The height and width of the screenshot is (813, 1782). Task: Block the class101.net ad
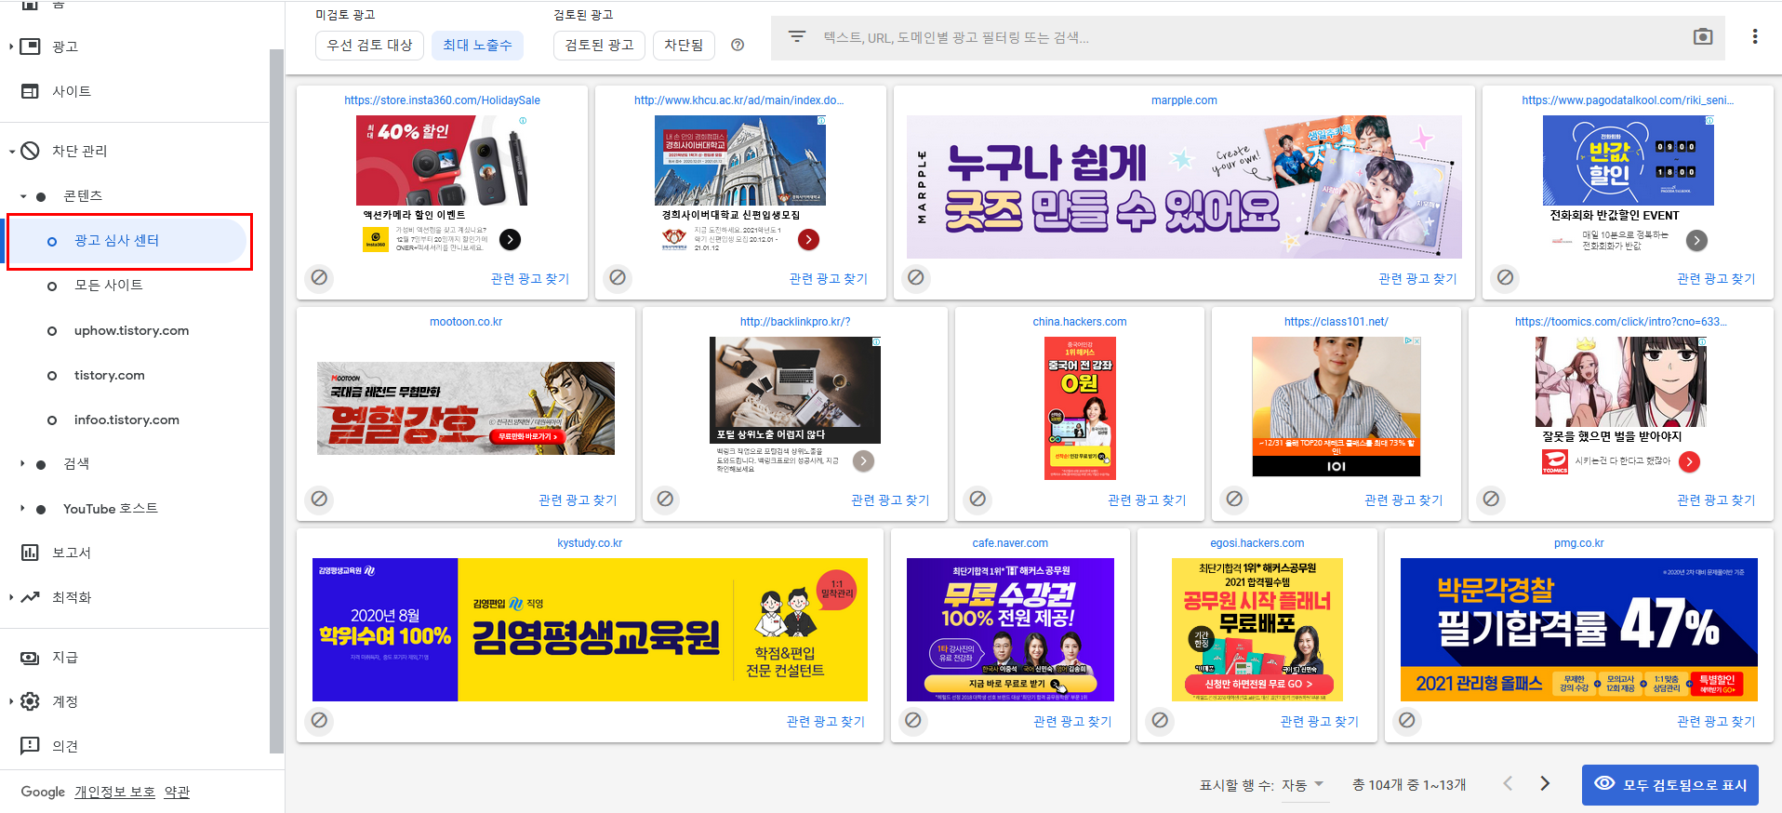pyautogui.click(x=1234, y=499)
